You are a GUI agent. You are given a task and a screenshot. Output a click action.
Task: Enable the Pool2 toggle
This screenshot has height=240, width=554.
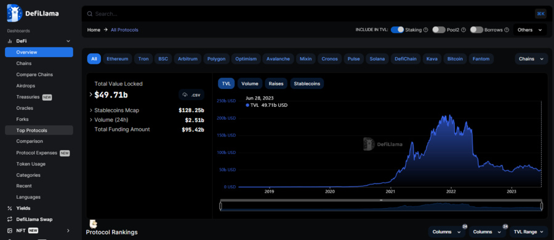tap(439, 30)
